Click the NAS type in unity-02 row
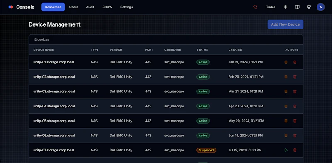Image resolution: width=332 pixels, height=163 pixels. (94, 77)
